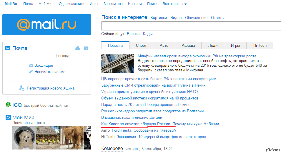Open headline Украина примет участие в учениях НАТО
The width and height of the screenshot is (281, 153).
point(149,92)
